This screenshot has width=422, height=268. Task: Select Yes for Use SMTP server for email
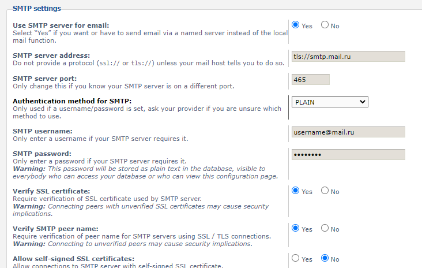(x=296, y=25)
